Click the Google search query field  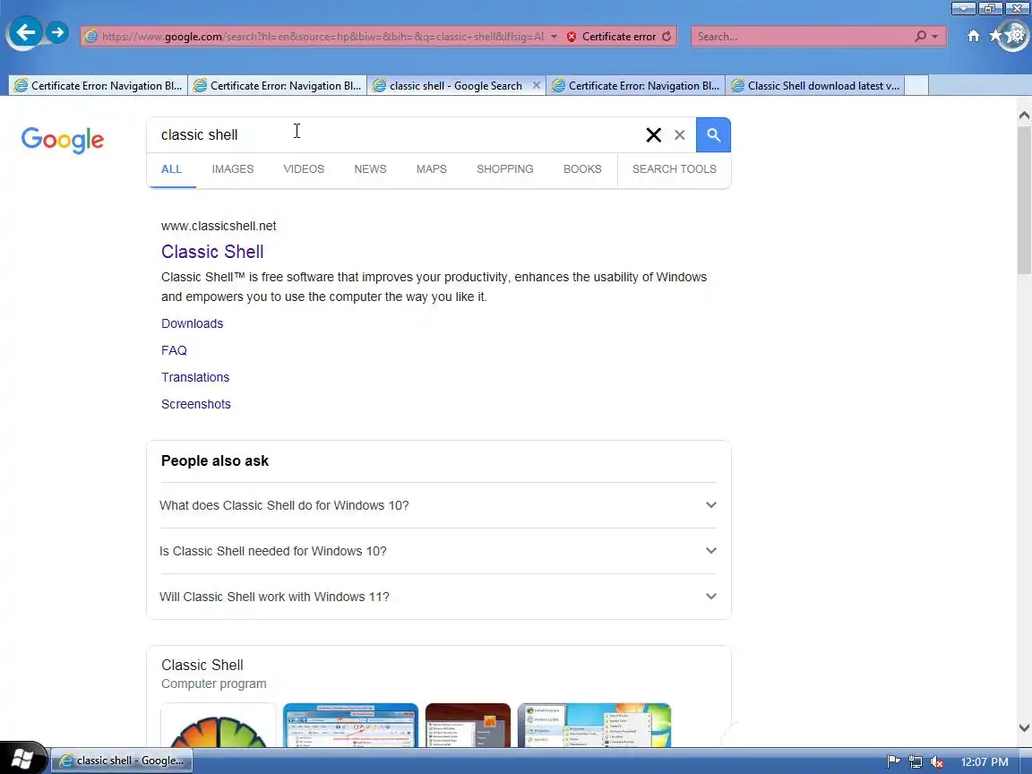[395, 135]
